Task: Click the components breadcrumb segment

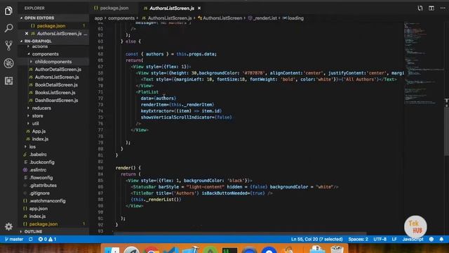Action: (121, 18)
